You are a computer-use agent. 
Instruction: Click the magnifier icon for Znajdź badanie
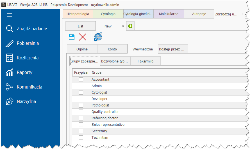pos(10,29)
